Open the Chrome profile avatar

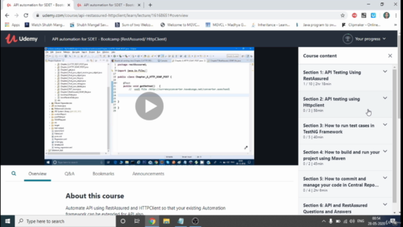(x=386, y=15)
